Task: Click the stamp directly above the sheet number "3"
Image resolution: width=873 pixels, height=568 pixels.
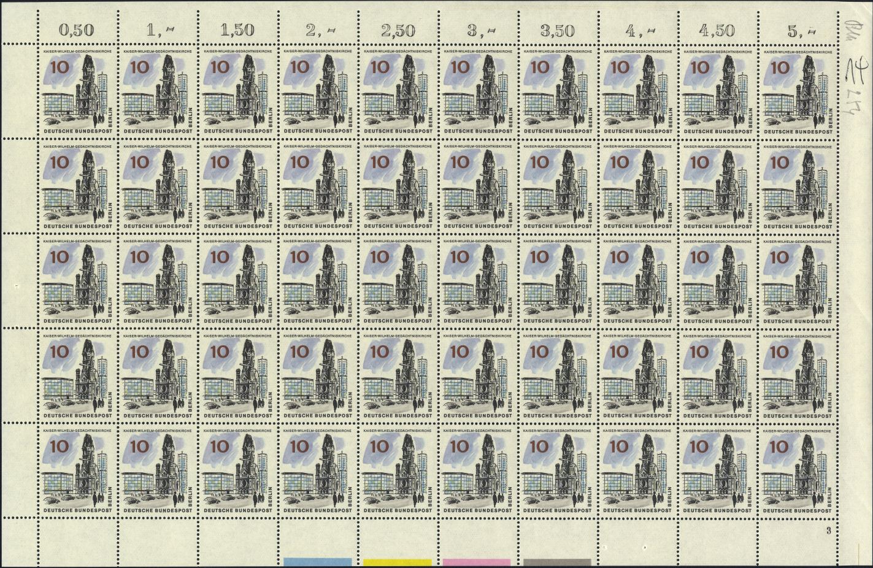Action: point(798,470)
